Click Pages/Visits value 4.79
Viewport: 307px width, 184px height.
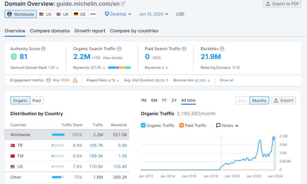pos(112,80)
